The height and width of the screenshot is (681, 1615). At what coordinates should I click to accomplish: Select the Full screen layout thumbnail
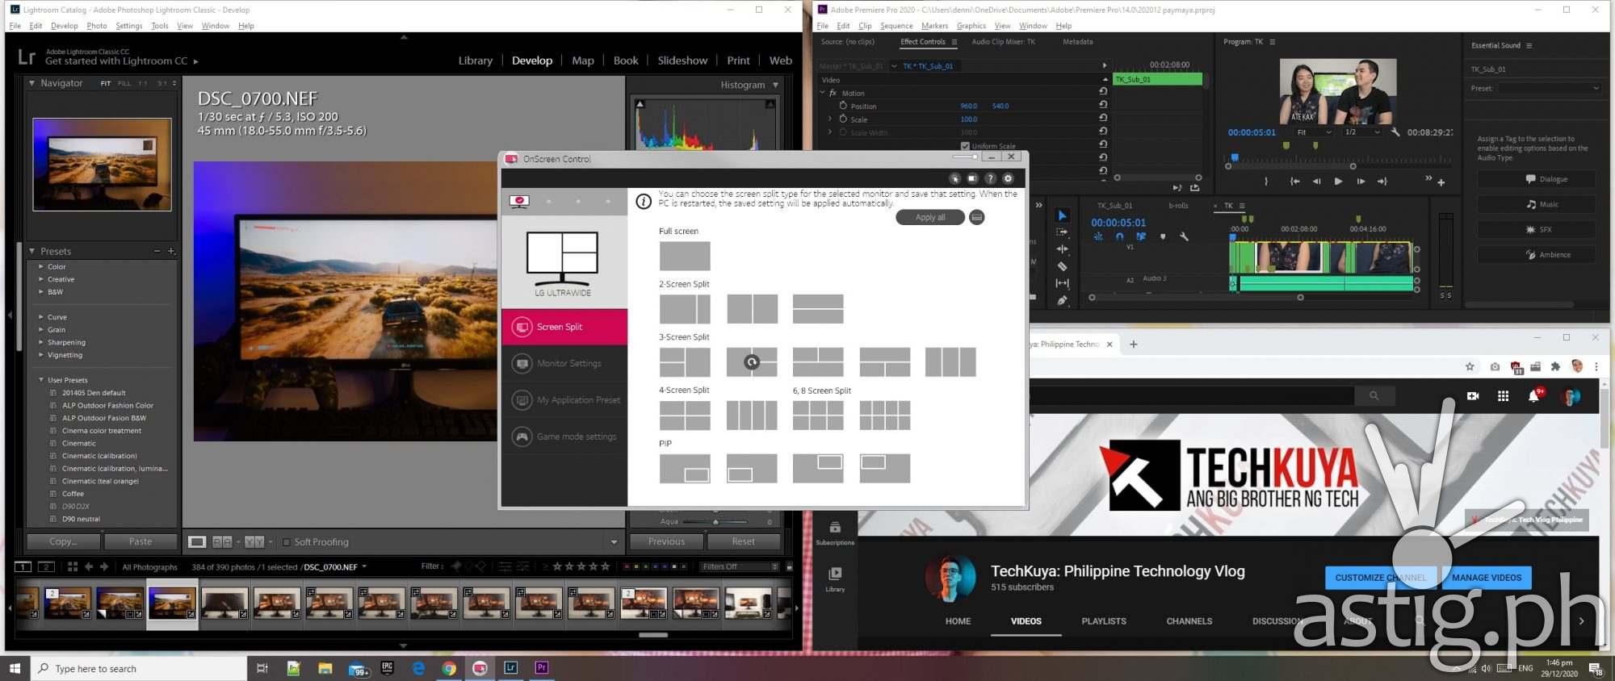click(685, 256)
